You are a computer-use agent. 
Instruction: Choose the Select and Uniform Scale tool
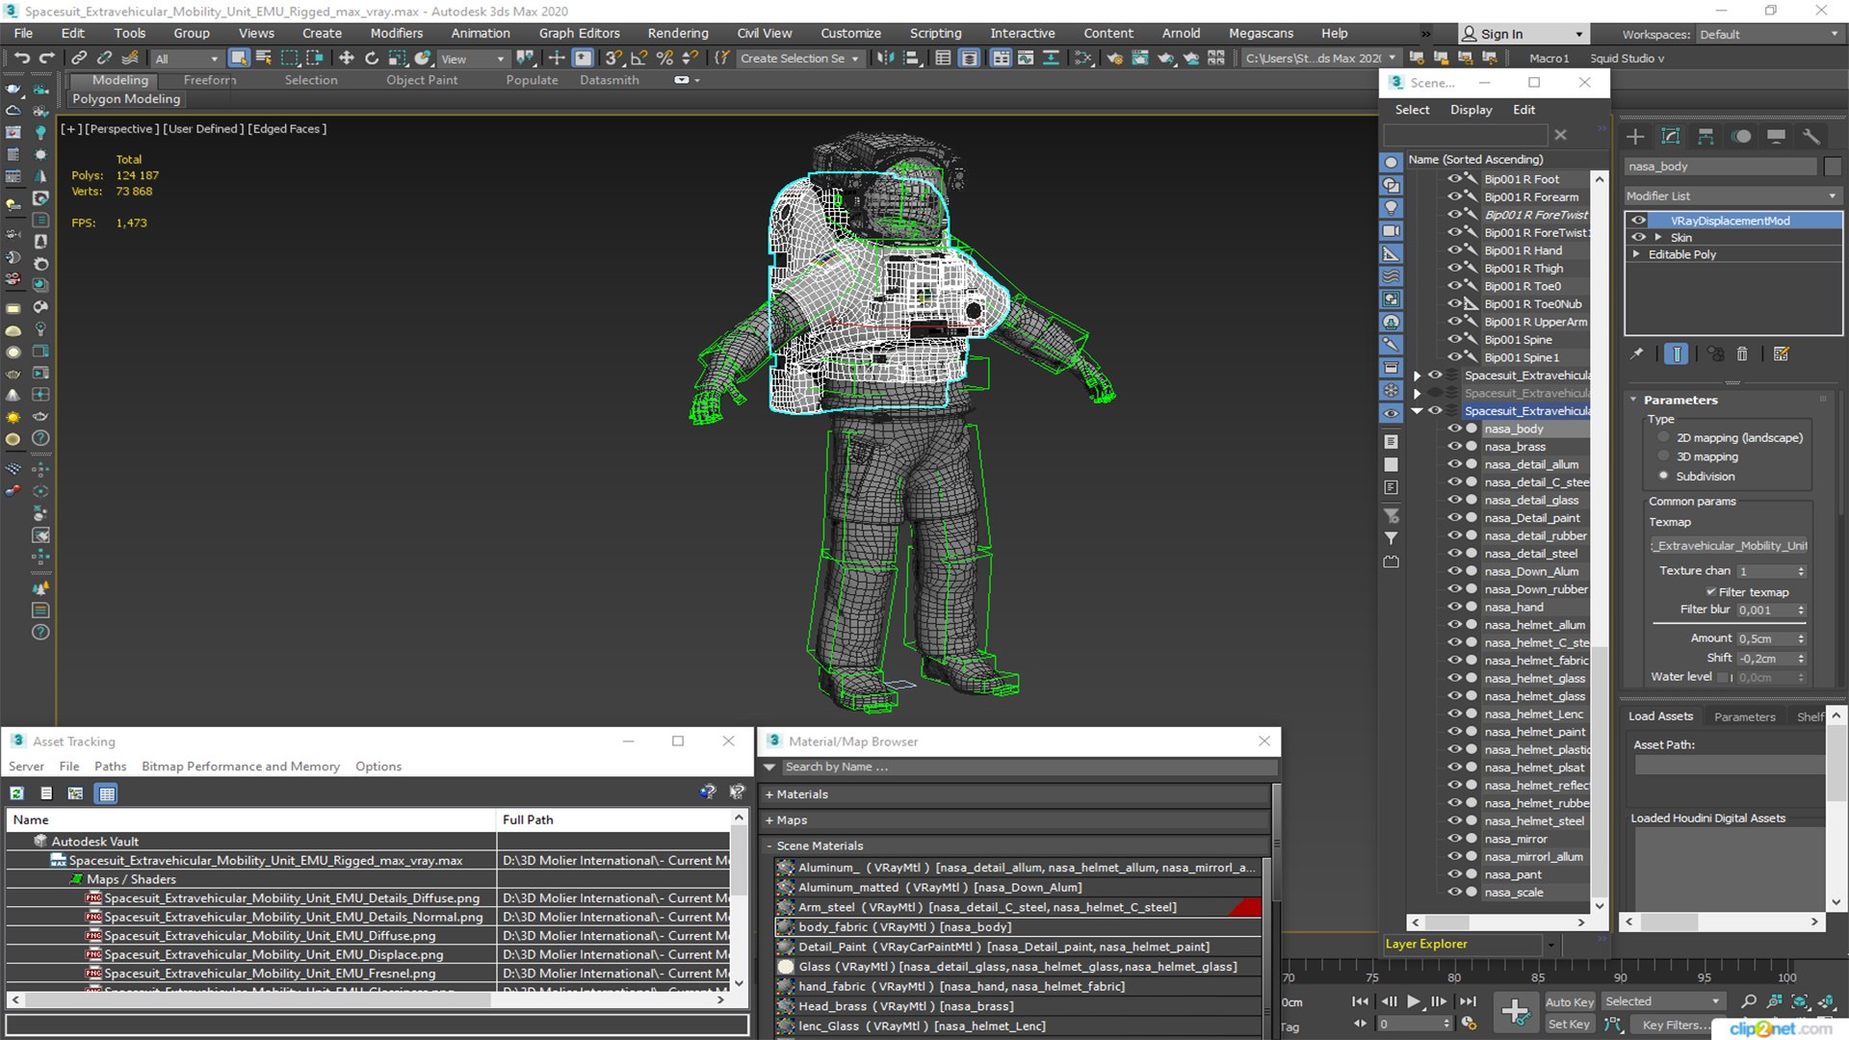pos(397,58)
